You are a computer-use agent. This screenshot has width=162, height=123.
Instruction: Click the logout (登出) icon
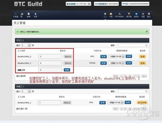click(149, 15)
